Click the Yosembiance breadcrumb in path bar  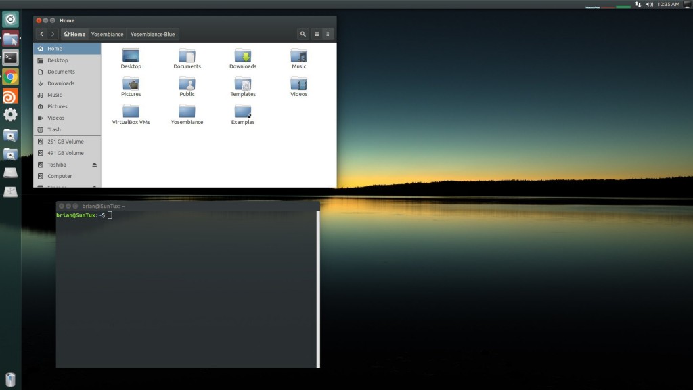click(107, 34)
